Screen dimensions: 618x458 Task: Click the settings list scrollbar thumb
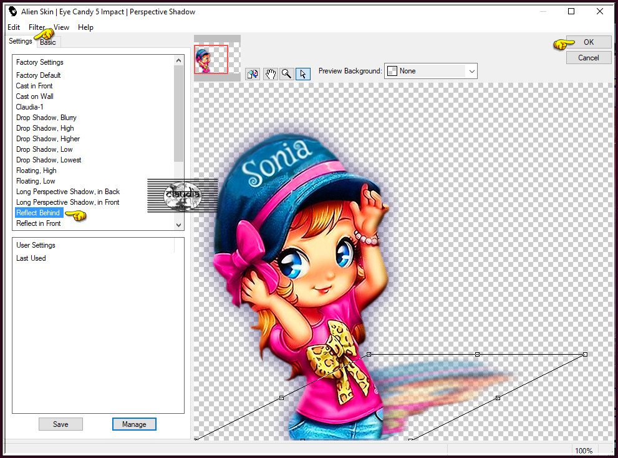(178, 114)
